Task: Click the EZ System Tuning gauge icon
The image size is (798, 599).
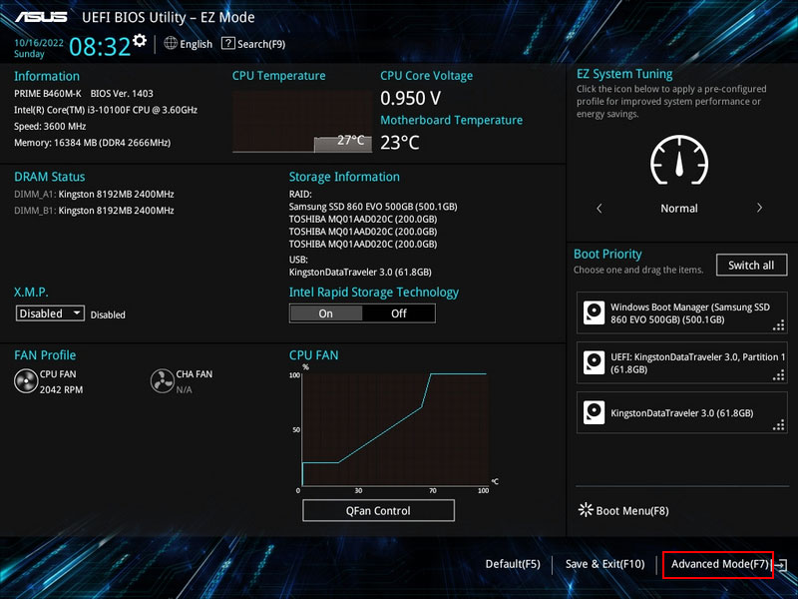Action: click(x=679, y=160)
